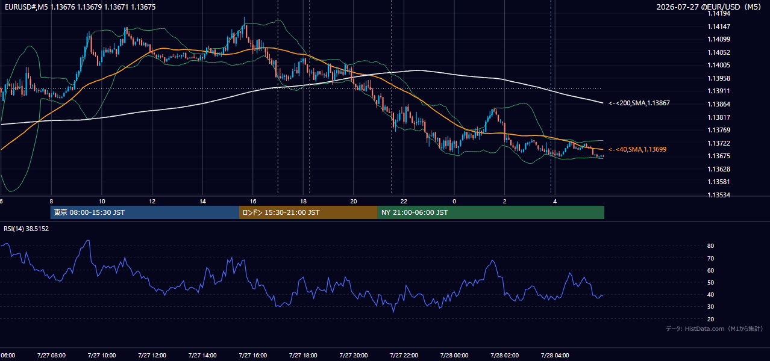Screen dimensions: 770x361
Task: Click hour label 16 under the price chart
Action: [253, 201]
